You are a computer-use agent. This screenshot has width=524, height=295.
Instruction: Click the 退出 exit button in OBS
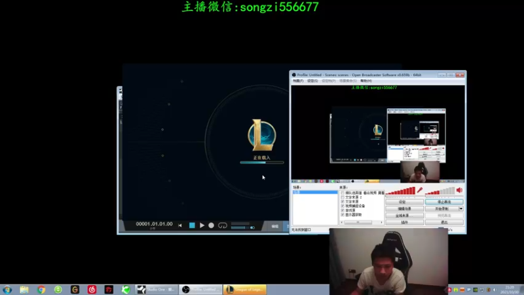444,222
